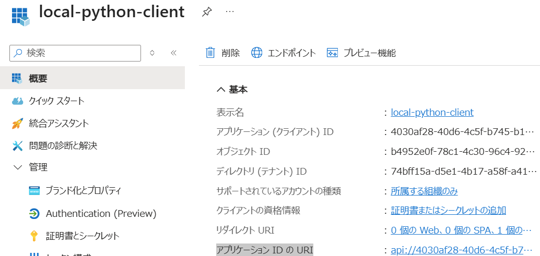This screenshot has width=540, height=256.
Task: Collapse the 管理 section chevron
Action: (17, 168)
